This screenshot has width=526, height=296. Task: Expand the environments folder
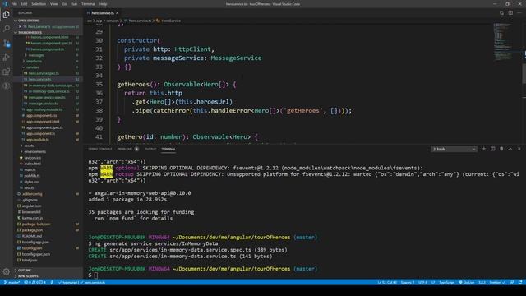point(35,151)
